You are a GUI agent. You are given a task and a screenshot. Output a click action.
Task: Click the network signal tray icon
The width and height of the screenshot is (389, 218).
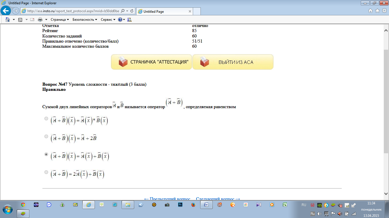coord(353,213)
